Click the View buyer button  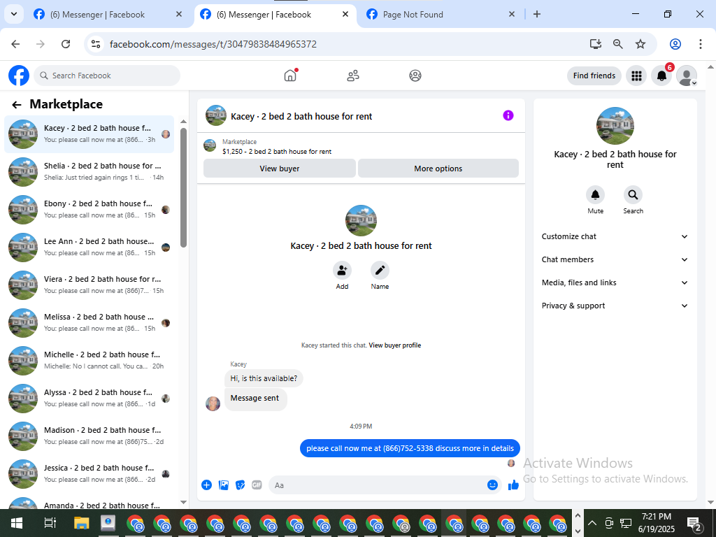(280, 169)
